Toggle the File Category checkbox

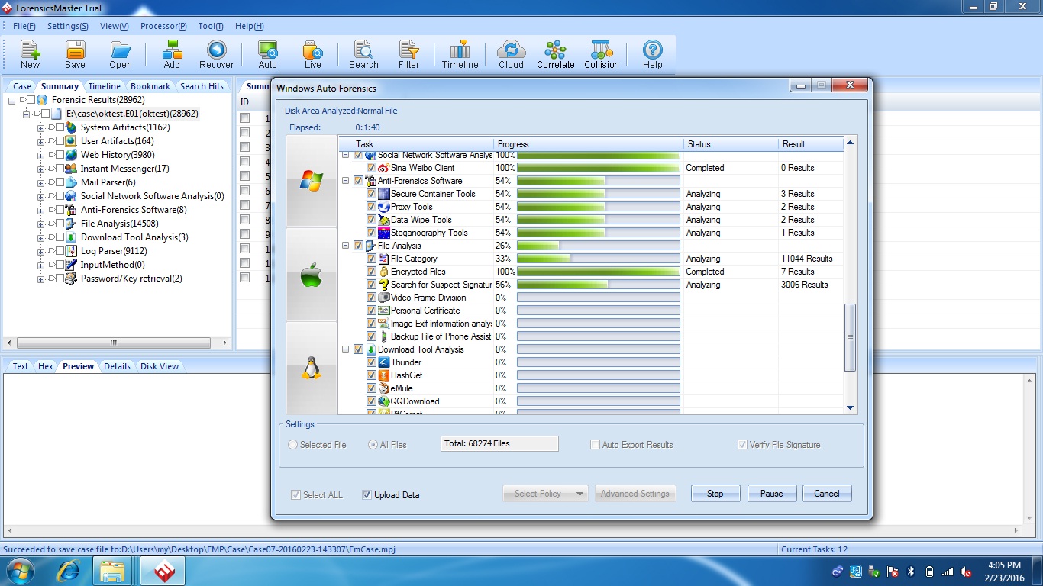click(x=371, y=259)
